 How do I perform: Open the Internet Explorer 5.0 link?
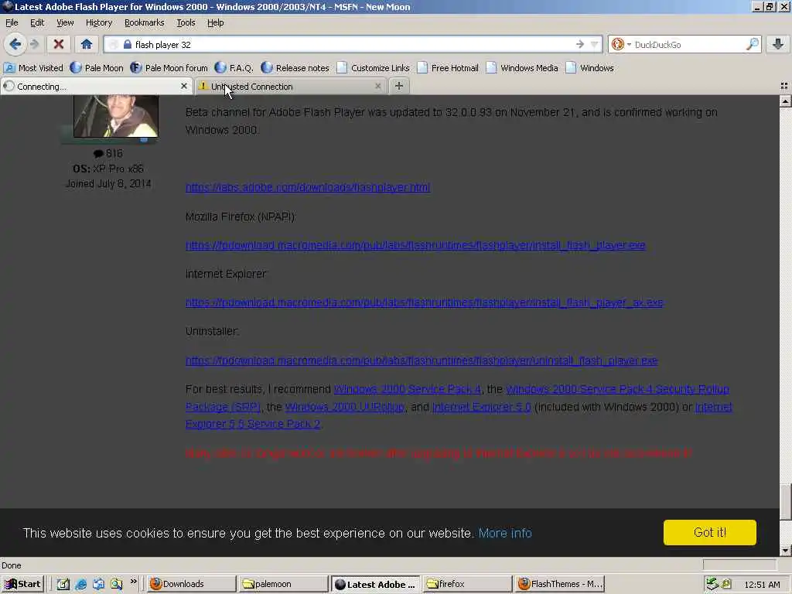pyautogui.click(x=481, y=407)
